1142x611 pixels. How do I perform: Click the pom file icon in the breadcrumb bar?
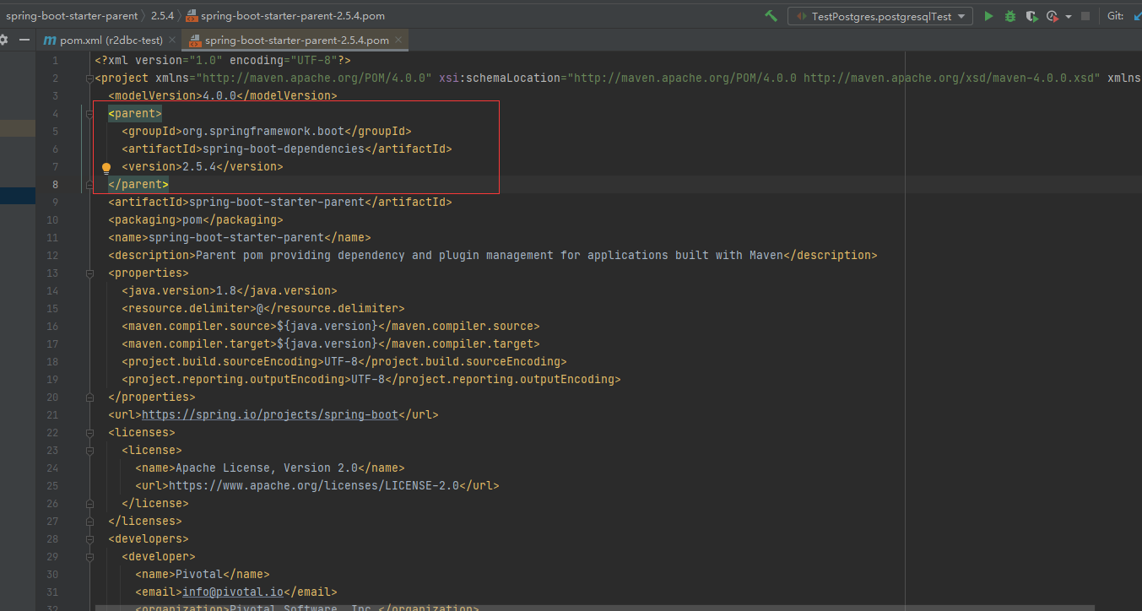pyautogui.click(x=192, y=16)
